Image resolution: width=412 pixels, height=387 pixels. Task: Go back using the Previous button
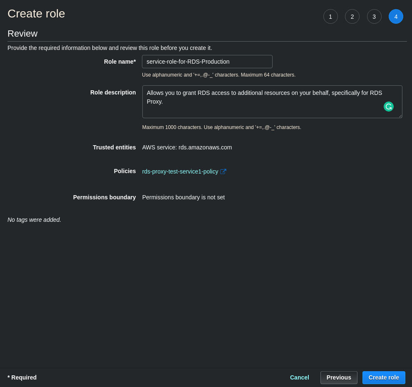click(x=339, y=377)
